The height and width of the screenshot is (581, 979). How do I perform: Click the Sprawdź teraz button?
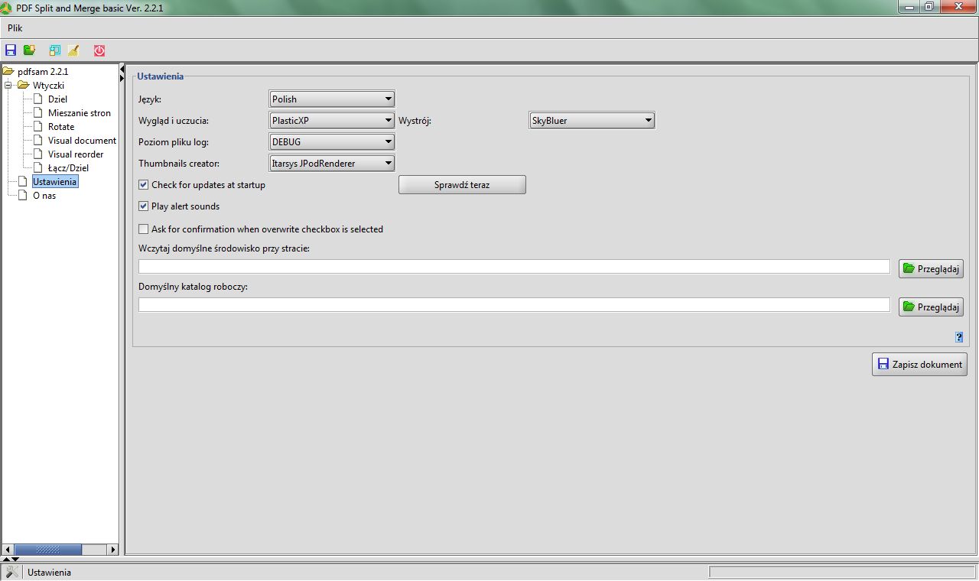[462, 185]
